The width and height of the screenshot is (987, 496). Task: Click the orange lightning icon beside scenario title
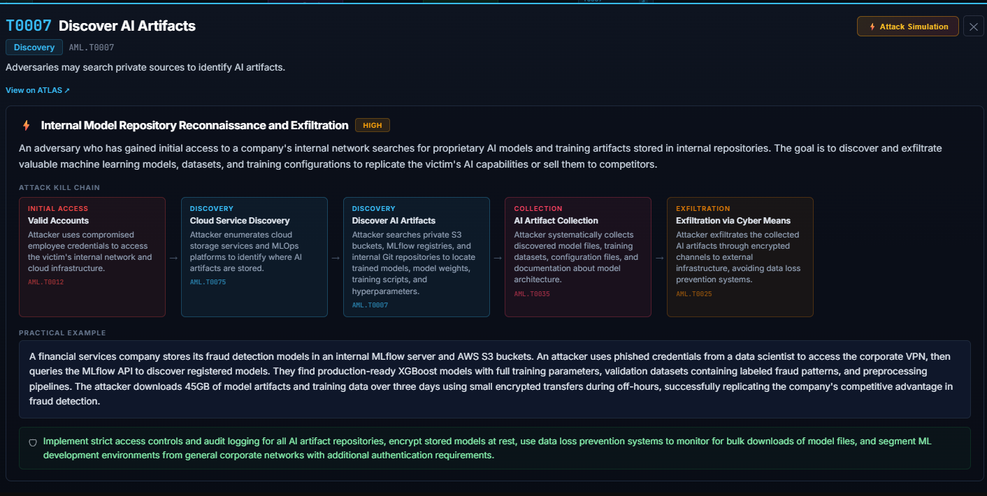click(27, 126)
